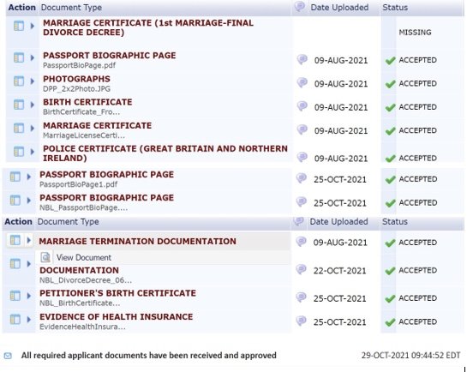Click View Document magnifier icon

coord(45,257)
